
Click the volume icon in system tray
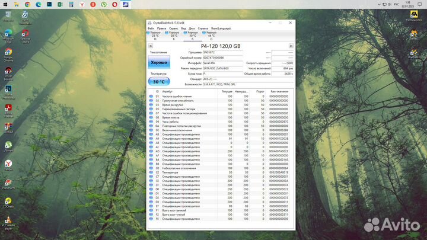point(390,4)
